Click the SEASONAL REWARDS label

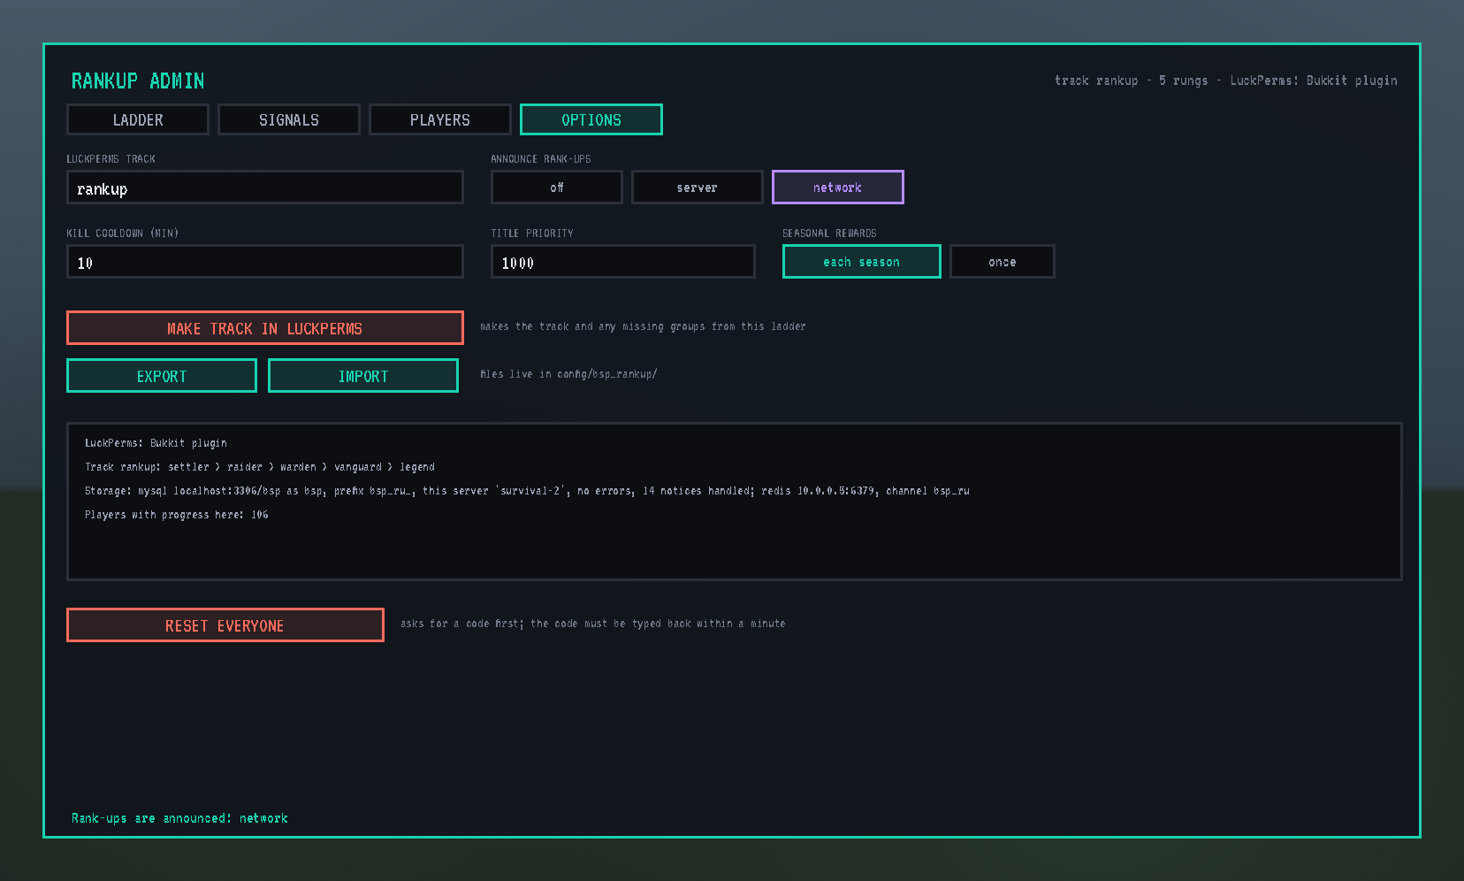(x=829, y=234)
